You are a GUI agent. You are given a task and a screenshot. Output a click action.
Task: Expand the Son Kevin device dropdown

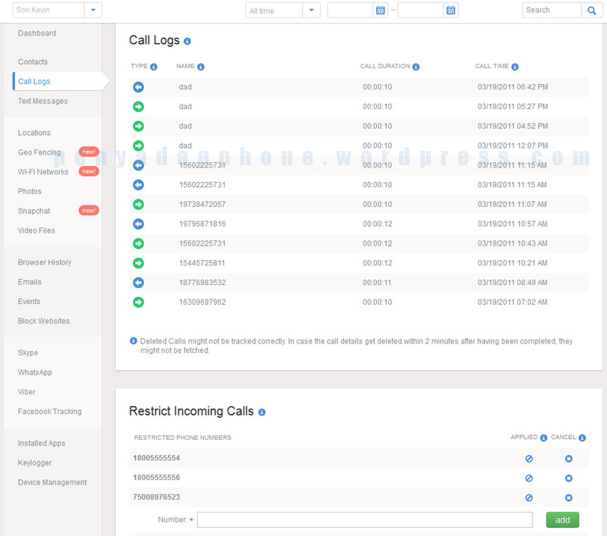click(x=93, y=11)
